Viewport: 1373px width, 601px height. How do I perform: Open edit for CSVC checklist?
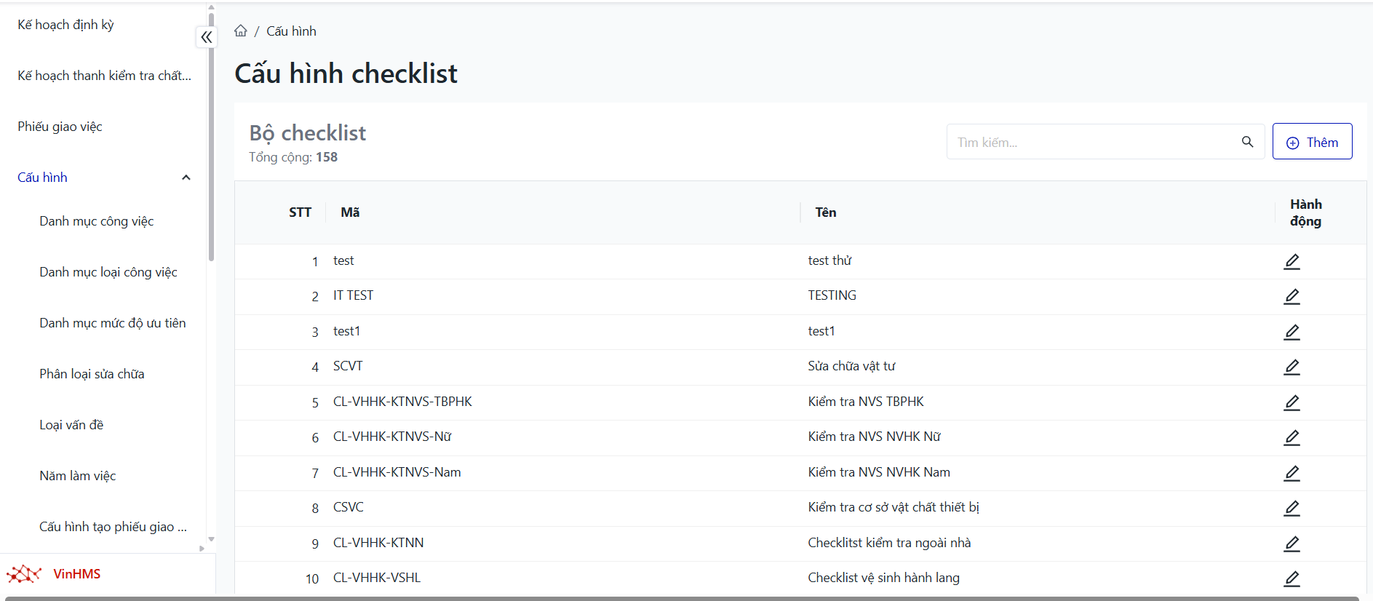pos(1292,508)
